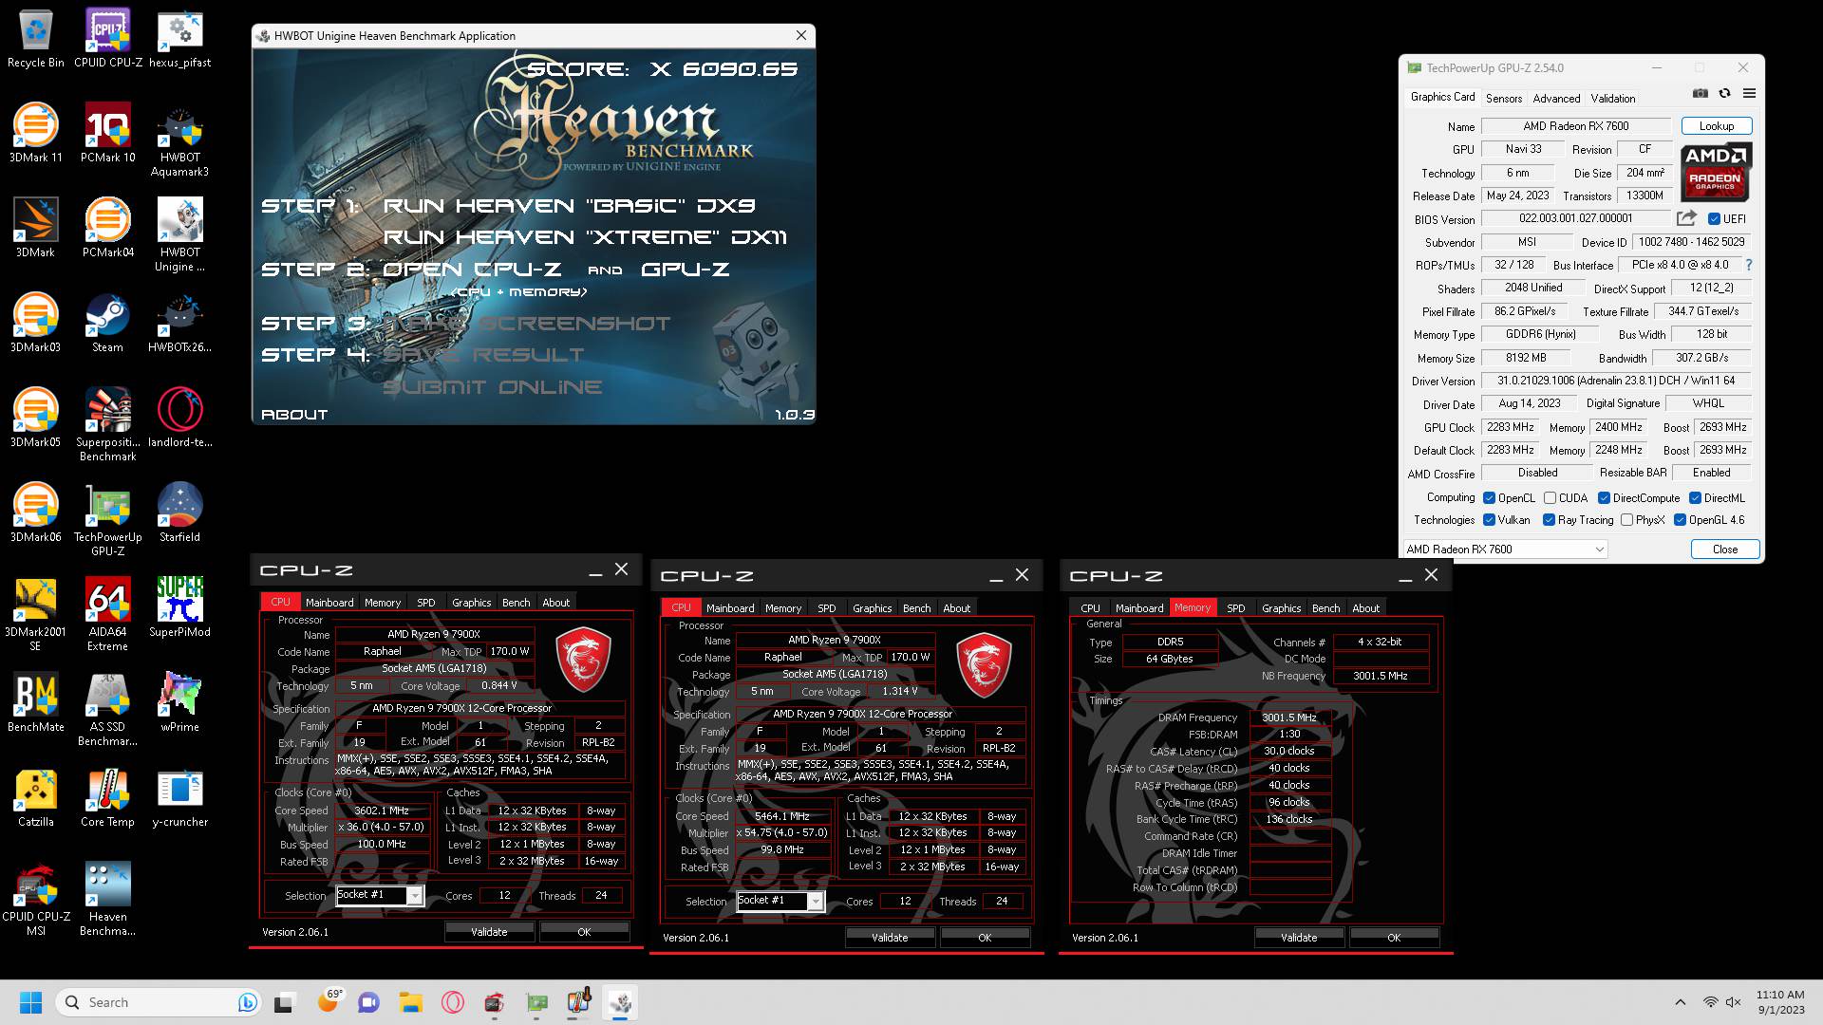Toggle the Vulkan checkbox
1823x1025 pixels.
tap(1489, 520)
